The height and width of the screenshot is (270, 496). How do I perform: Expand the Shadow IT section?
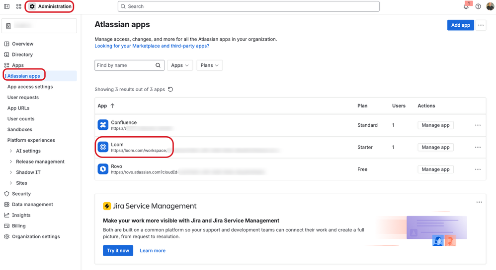(28, 172)
